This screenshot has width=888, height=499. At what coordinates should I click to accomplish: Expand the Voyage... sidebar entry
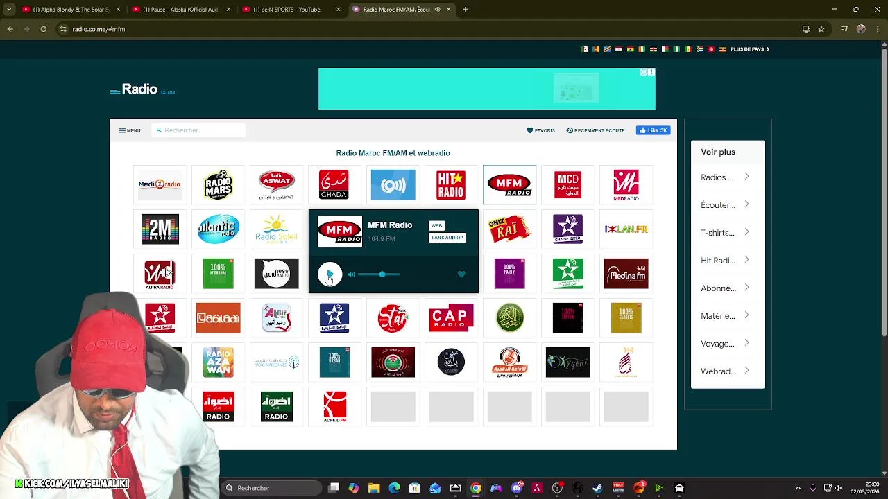(x=728, y=344)
